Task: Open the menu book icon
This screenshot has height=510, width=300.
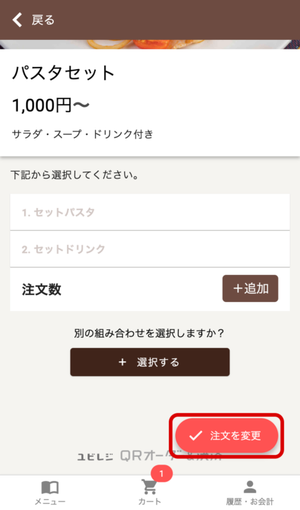Action: [50, 487]
